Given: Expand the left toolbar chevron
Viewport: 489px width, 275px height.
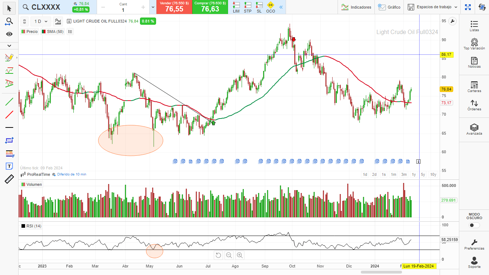Looking at the screenshot, I should (x=9, y=45).
